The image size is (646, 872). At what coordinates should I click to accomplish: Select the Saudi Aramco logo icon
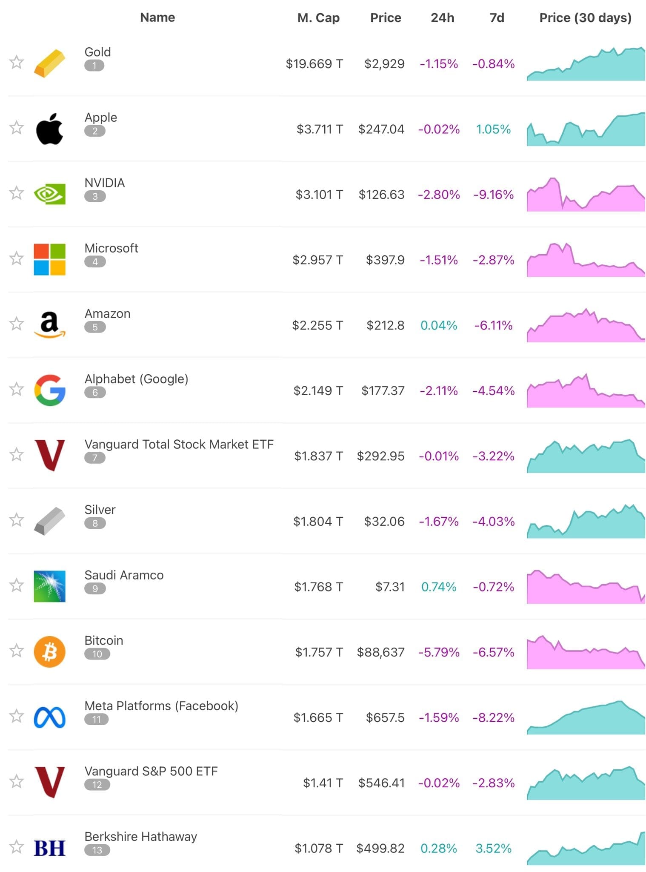pyautogui.click(x=49, y=586)
